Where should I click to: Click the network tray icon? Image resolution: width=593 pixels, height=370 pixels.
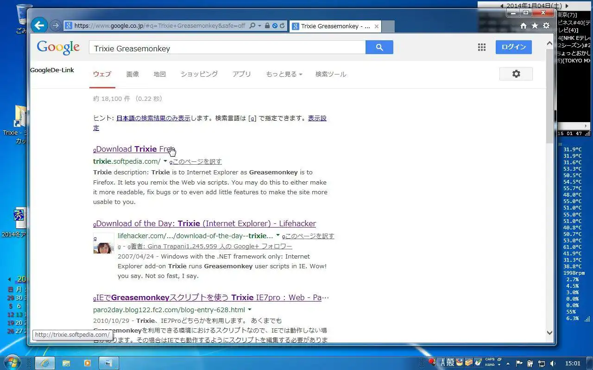542,363
